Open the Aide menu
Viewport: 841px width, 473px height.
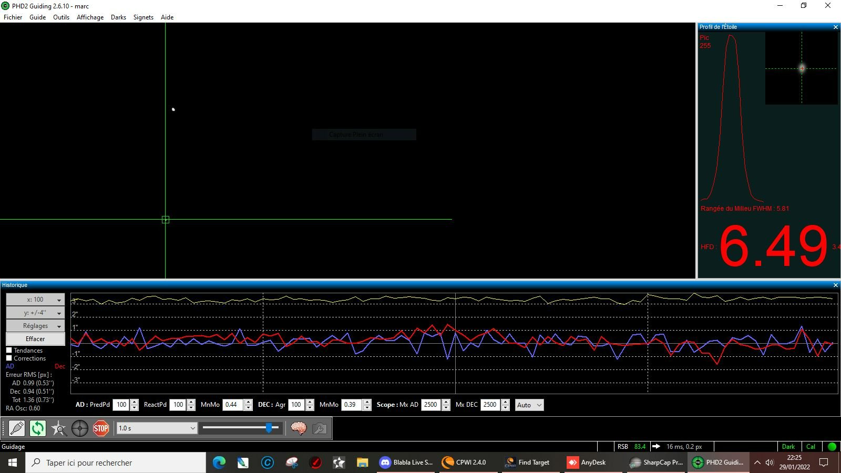167,17
